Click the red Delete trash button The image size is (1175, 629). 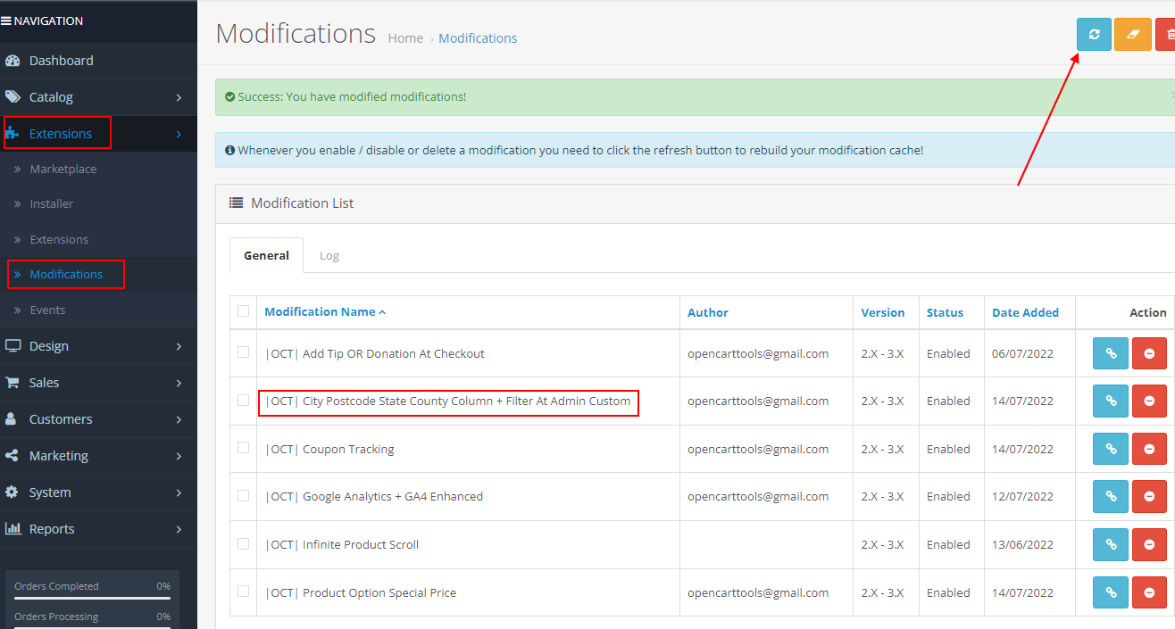(x=1166, y=35)
